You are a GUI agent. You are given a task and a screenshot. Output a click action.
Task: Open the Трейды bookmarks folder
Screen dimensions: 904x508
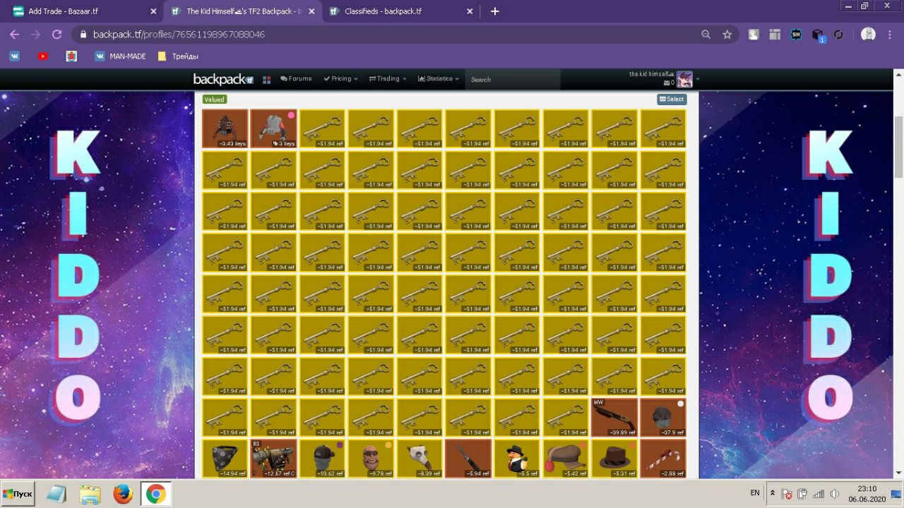coord(178,56)
